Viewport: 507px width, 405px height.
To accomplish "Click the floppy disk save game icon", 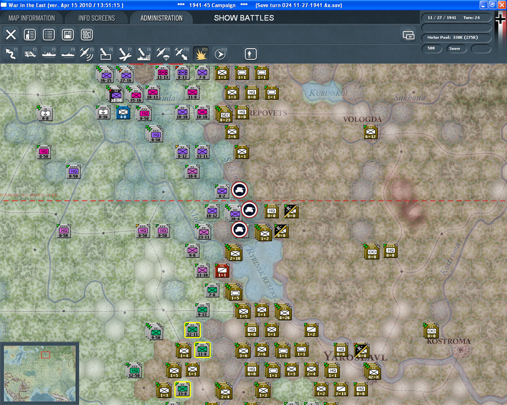I will point(68,35).
